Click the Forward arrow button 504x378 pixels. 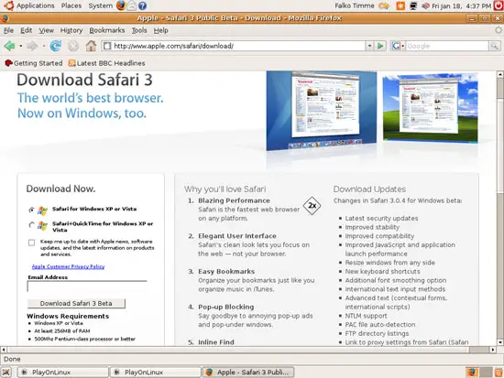(32, 46)
